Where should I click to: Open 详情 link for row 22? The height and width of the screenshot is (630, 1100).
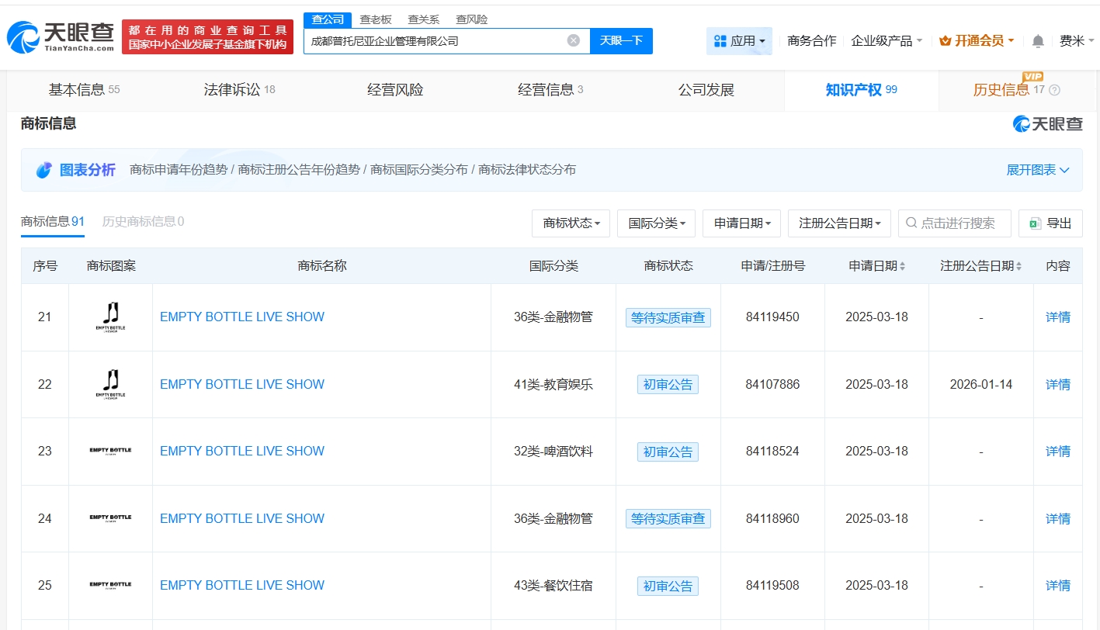pos(1057,384)
